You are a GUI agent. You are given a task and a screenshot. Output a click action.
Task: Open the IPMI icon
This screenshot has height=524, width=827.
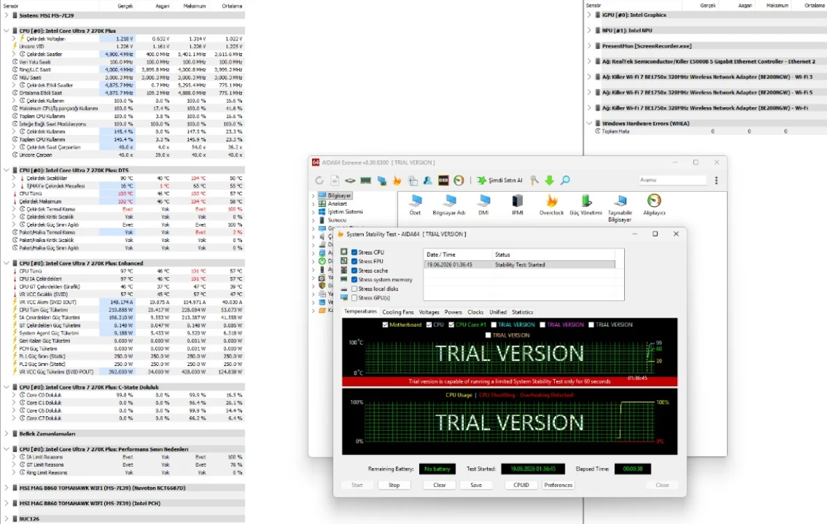(x=518, y=204)
